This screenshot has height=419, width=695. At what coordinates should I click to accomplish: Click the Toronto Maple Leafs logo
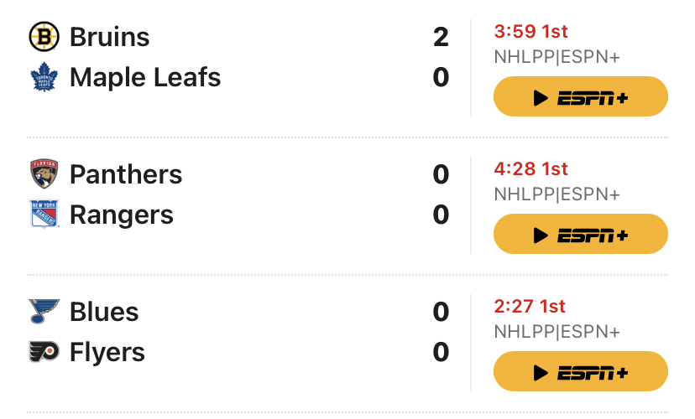(44, 78)
